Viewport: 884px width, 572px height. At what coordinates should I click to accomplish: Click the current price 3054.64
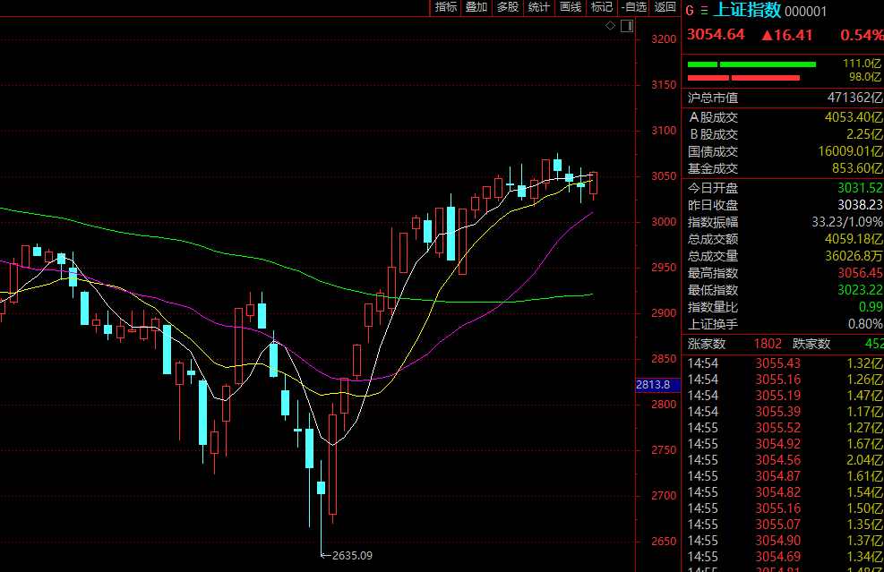click(716, 34)
